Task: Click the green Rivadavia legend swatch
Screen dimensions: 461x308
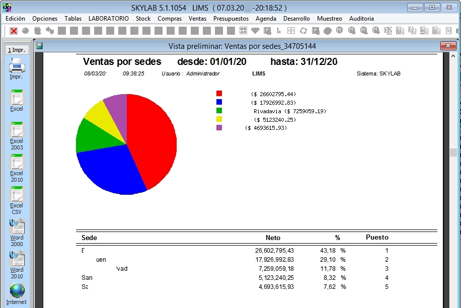Action: [x=219, y=111]
